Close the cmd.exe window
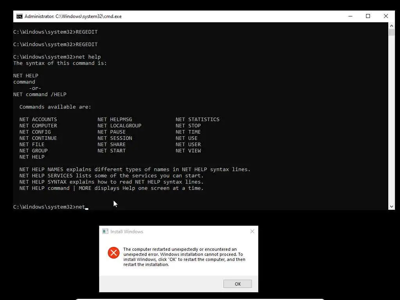Screen dimensions: 400x300 pos(386,16)
